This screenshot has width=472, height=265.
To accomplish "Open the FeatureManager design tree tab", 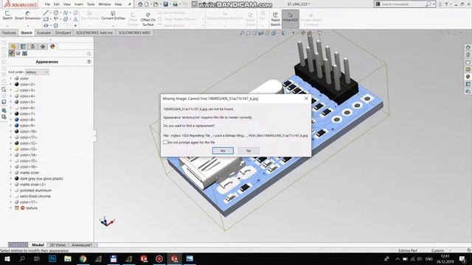I will pyautogui.click(x=13, y=46).
